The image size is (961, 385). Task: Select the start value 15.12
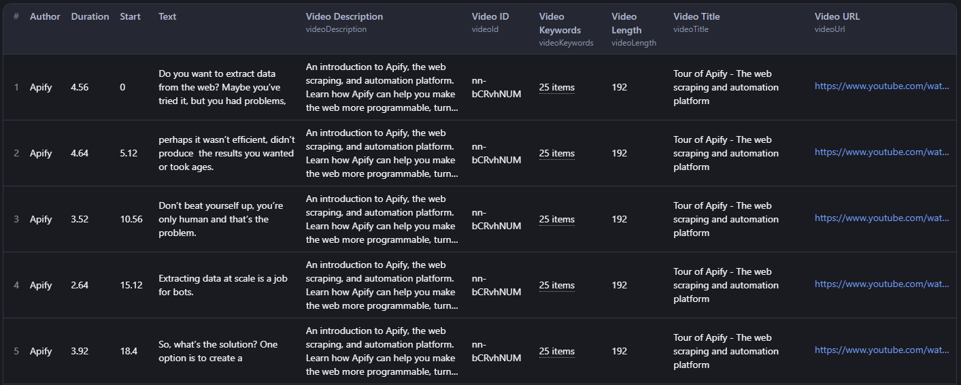pos(131,285)
